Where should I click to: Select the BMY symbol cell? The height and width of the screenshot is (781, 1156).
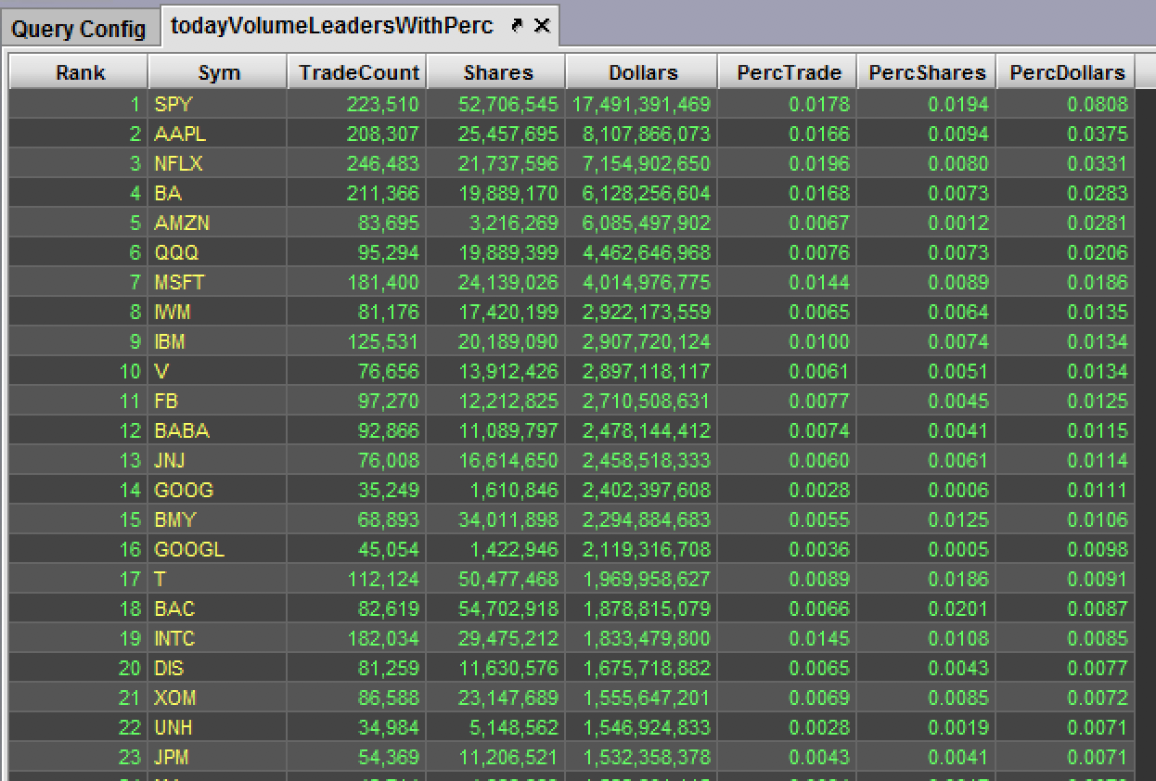click(x=218, y=519)
